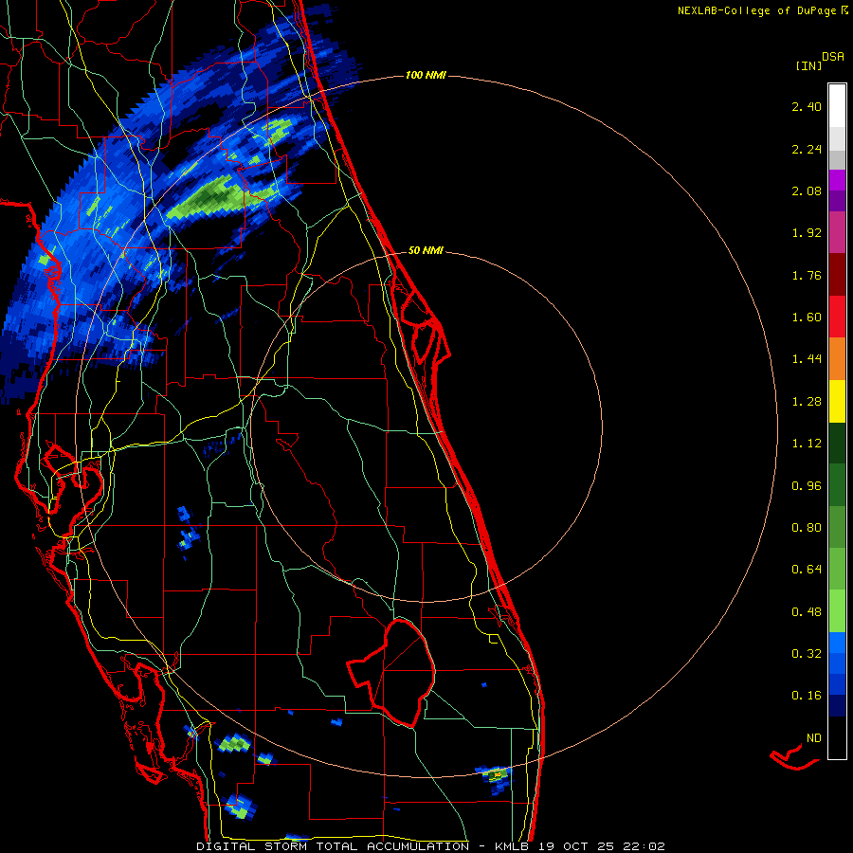The width and height of the screenshot is (853, 853).
Task: Select the 0.48 legend value
Action: (x=807, y=612)
